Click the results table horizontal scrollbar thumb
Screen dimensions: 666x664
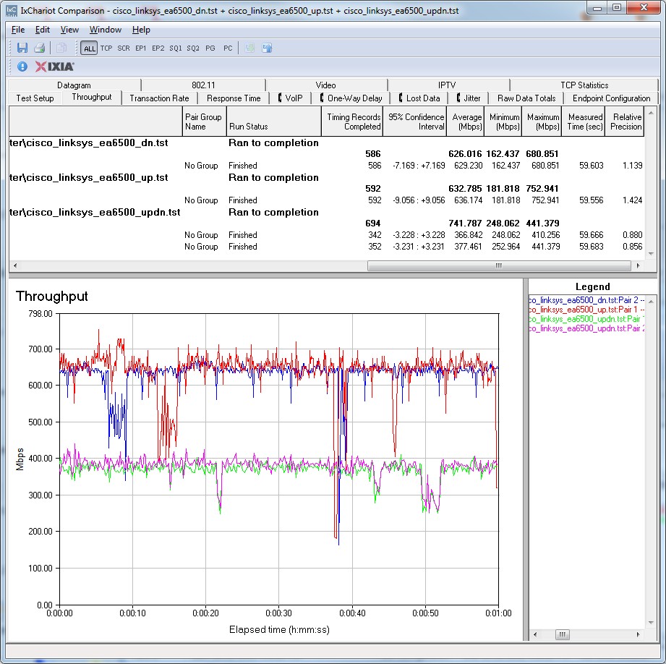(499, 265)
